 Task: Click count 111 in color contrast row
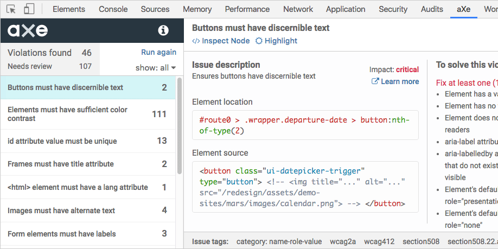click(x=159, y=114)
